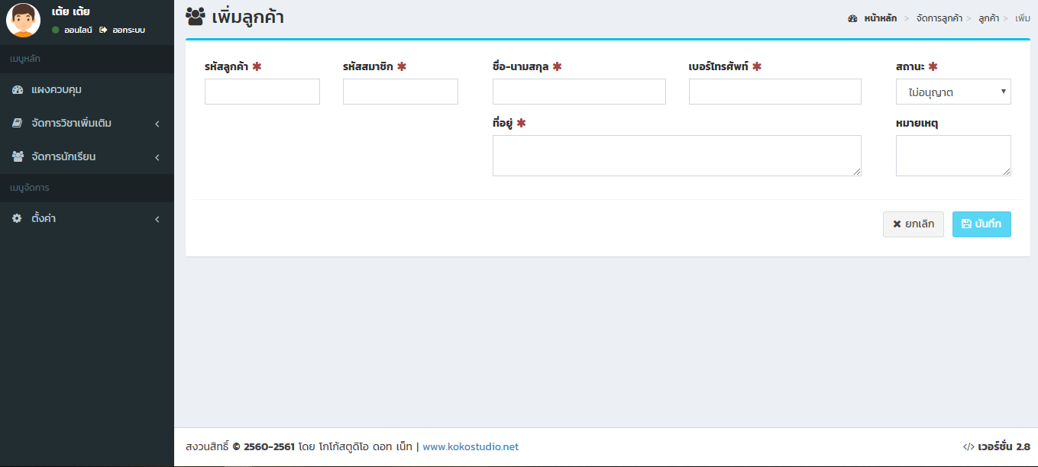Click the เมนูจัดการ sidebar header text
The image size is (1038, 467).
tap(30, 188)
